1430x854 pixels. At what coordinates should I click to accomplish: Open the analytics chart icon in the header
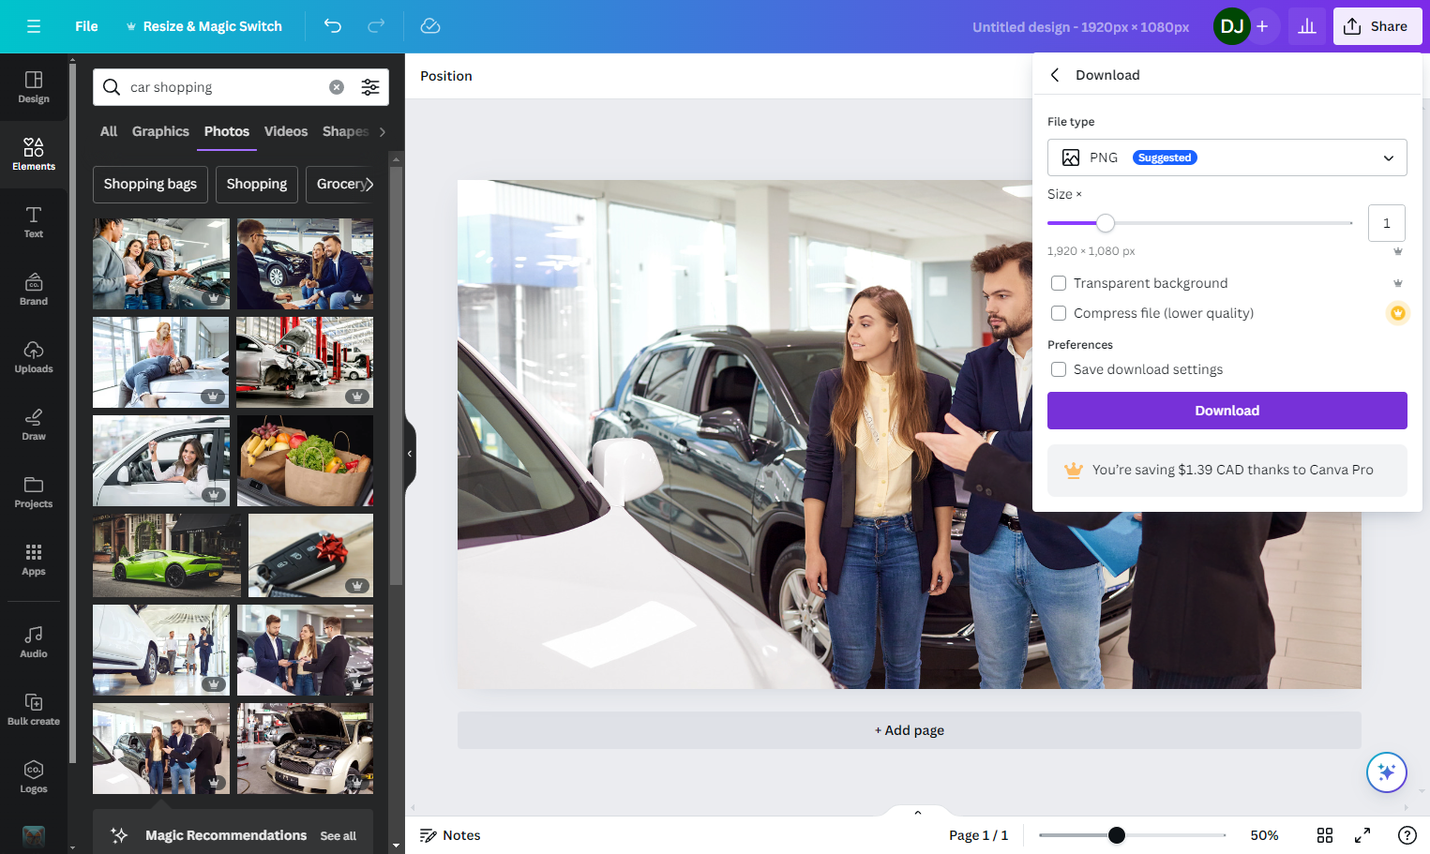pyautogui.click(x=1307, y=26)
